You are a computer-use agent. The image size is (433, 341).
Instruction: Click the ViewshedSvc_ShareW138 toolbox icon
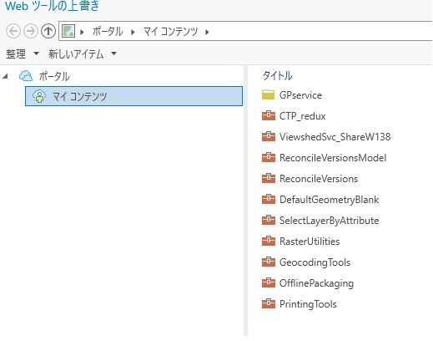tap(269, 136)
